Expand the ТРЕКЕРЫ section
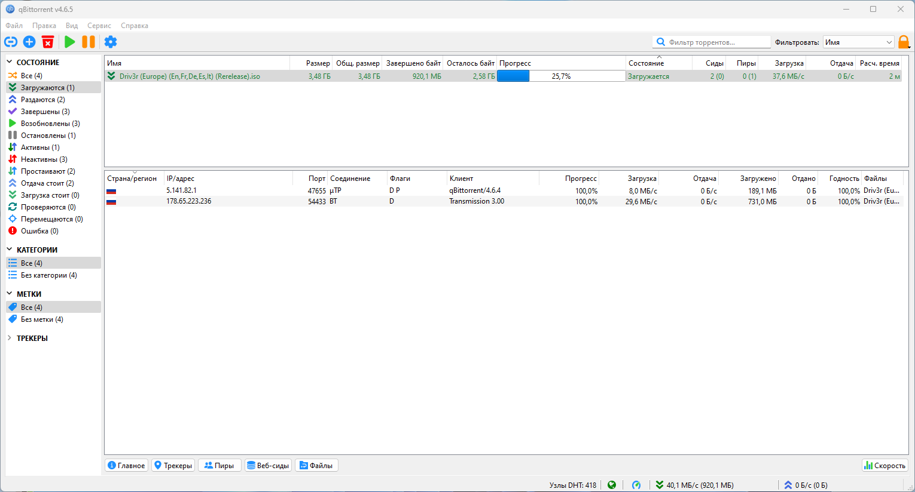This screenshot has width=915, height=492. [10, 338]
